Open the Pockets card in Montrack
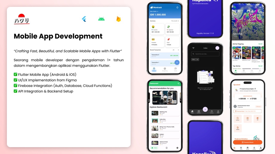The width and height of the screenshot is (275, 154). click(x=157, y=42)
